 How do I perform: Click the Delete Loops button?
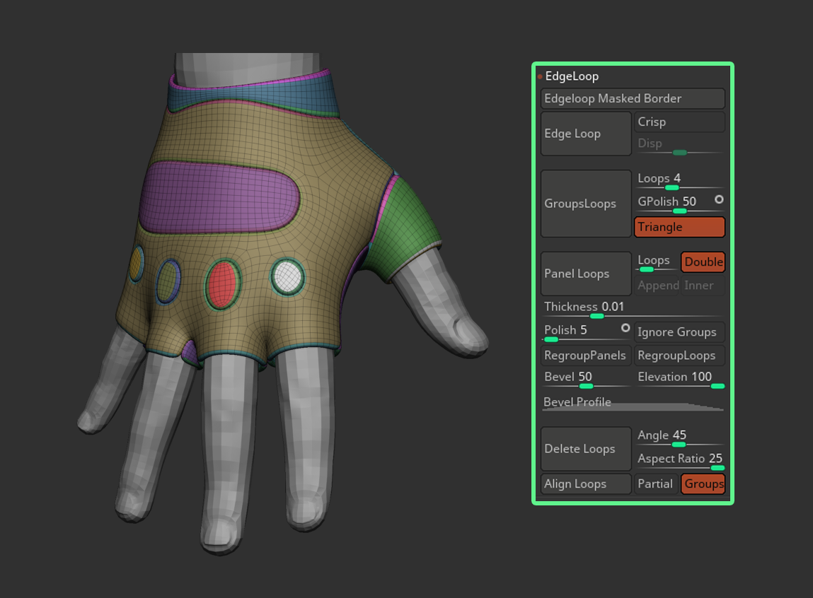(586, 449)
